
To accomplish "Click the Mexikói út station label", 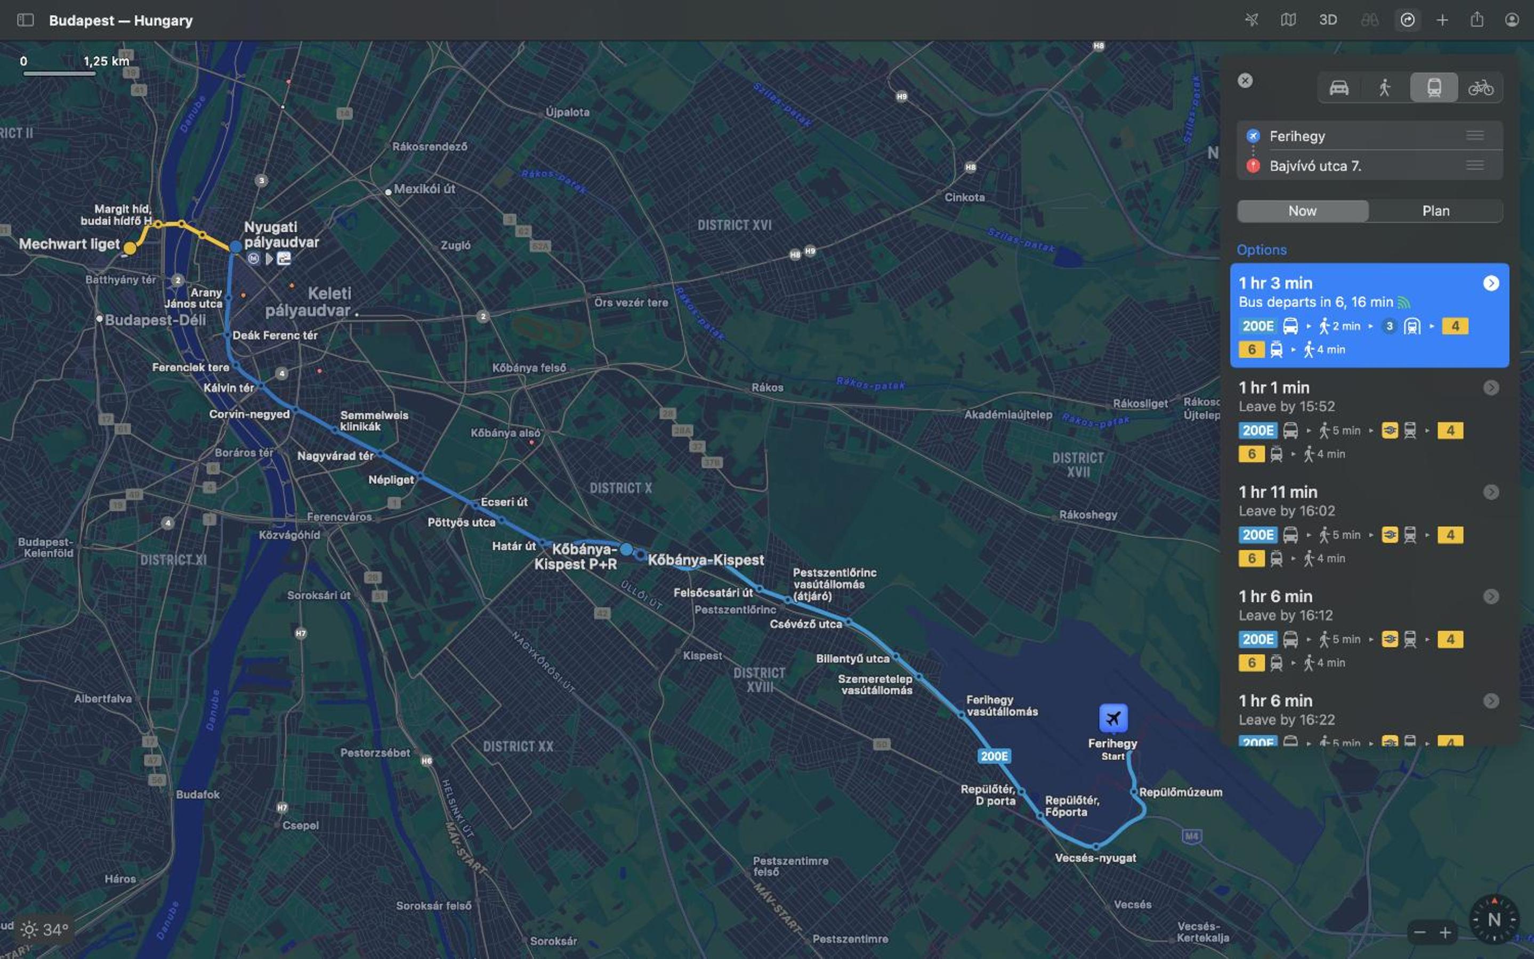I will pos(424,189).
